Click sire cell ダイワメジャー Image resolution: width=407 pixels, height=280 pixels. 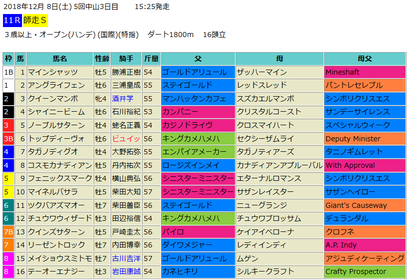pos(198,245)
